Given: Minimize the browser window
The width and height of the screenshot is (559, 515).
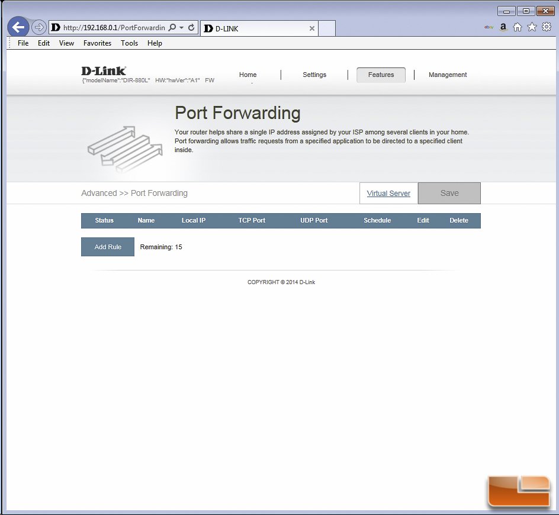Looking at the screenshot, I should click(506, 11).
